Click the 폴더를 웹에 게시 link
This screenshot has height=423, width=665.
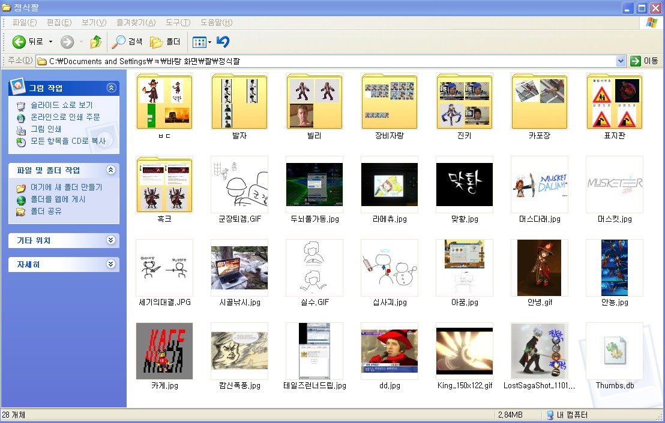click(x=58, y=199)
